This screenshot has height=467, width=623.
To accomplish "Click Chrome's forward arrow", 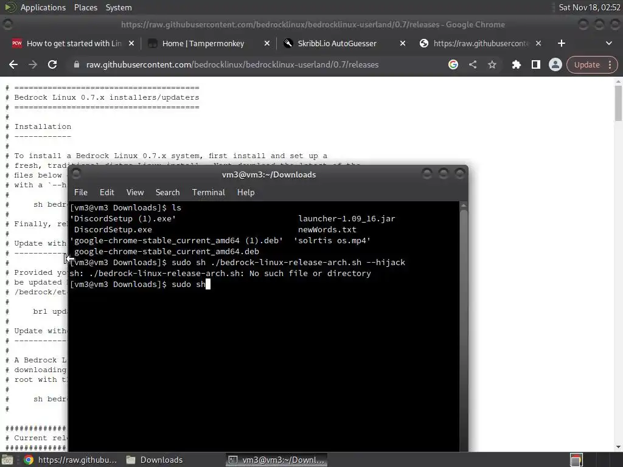I will [x=33, y=64].
